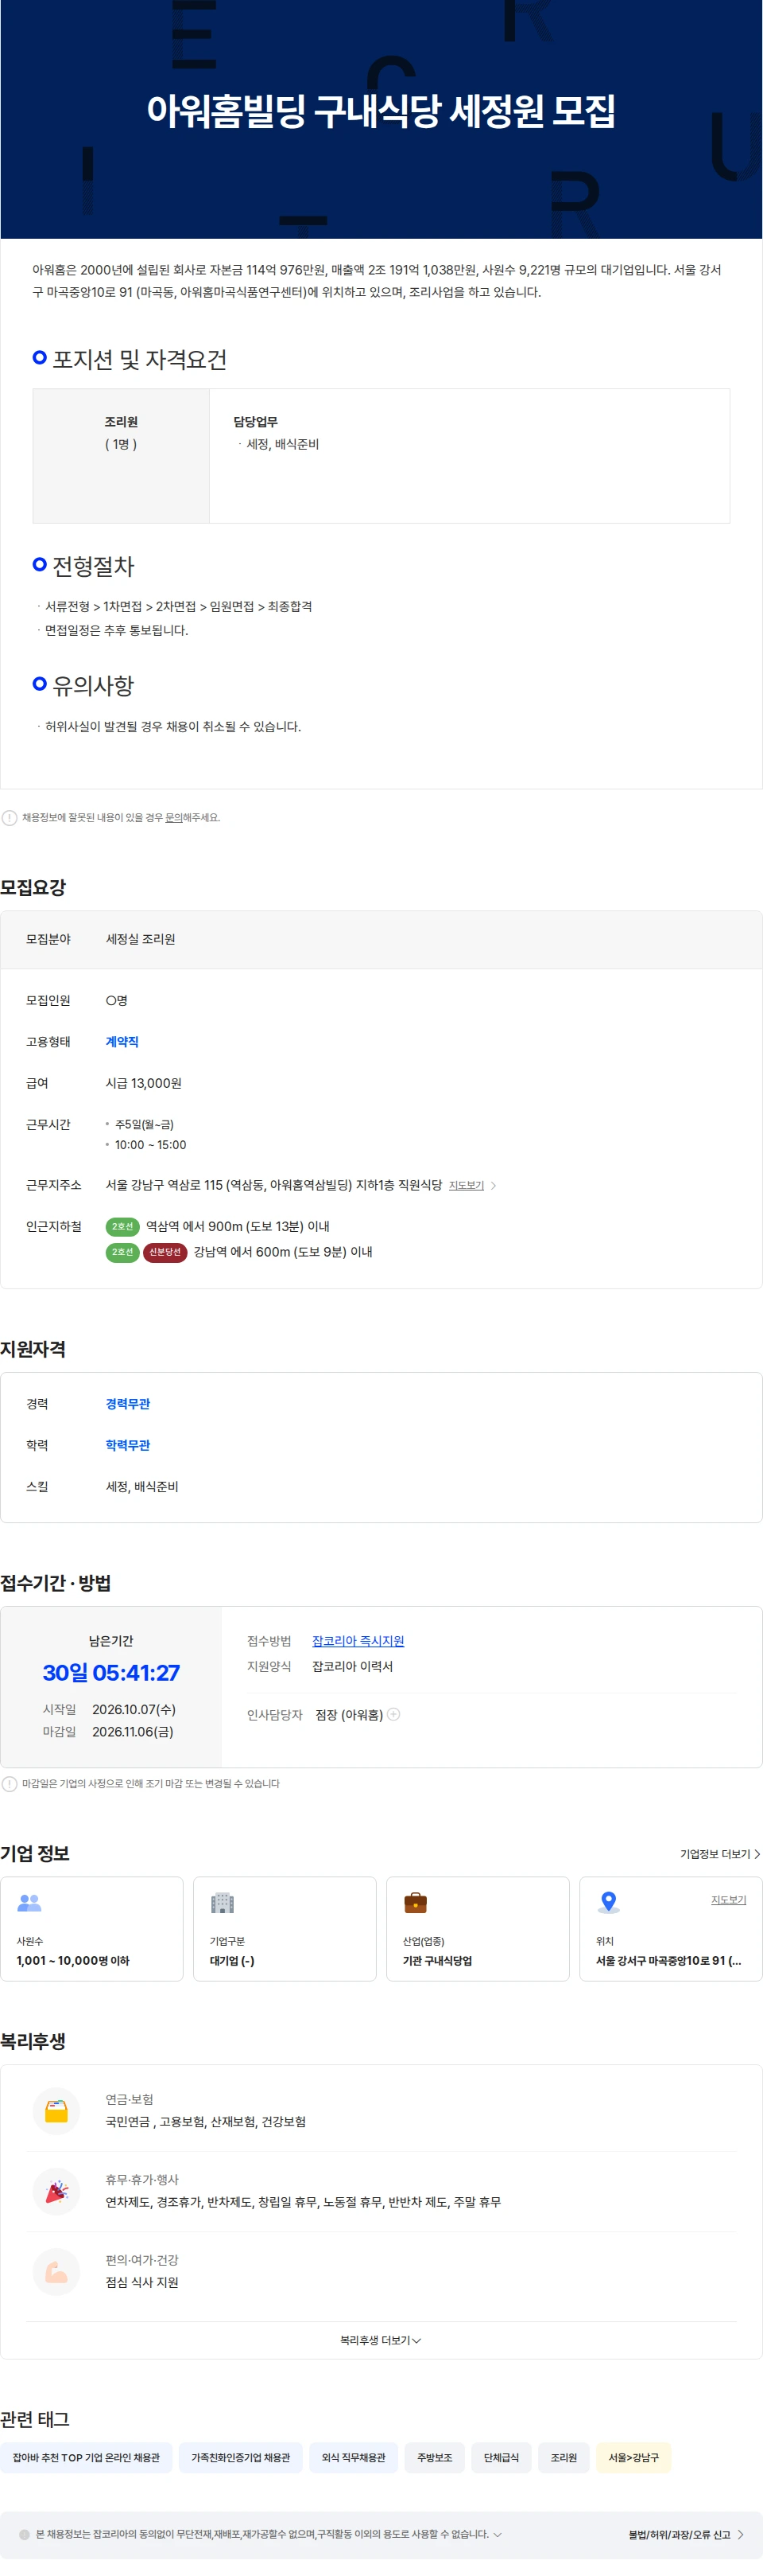Screen dimensions: 763x2576
Task: Open 지도보기 in the 위치 card
Action: (x=728, y=1899)
